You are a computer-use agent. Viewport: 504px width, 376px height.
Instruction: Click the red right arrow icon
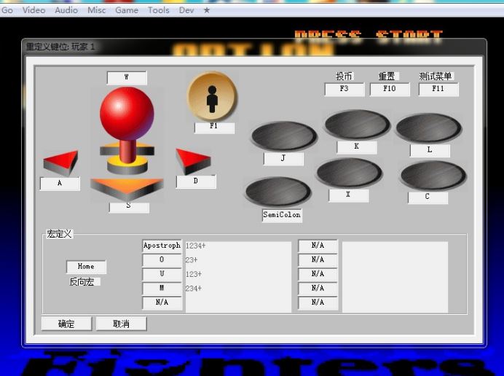[193, 161]
